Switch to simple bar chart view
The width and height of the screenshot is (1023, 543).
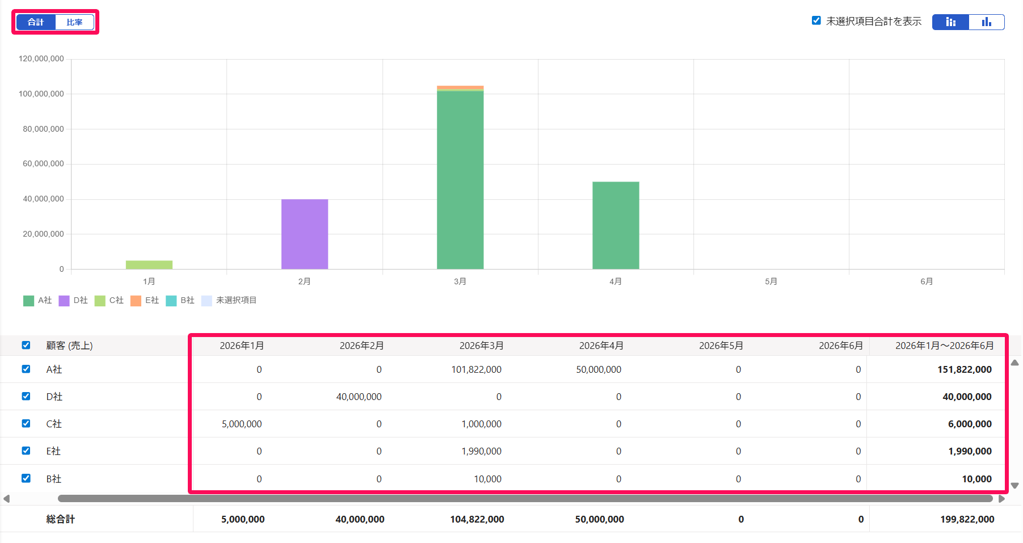(x=987, y=22)
